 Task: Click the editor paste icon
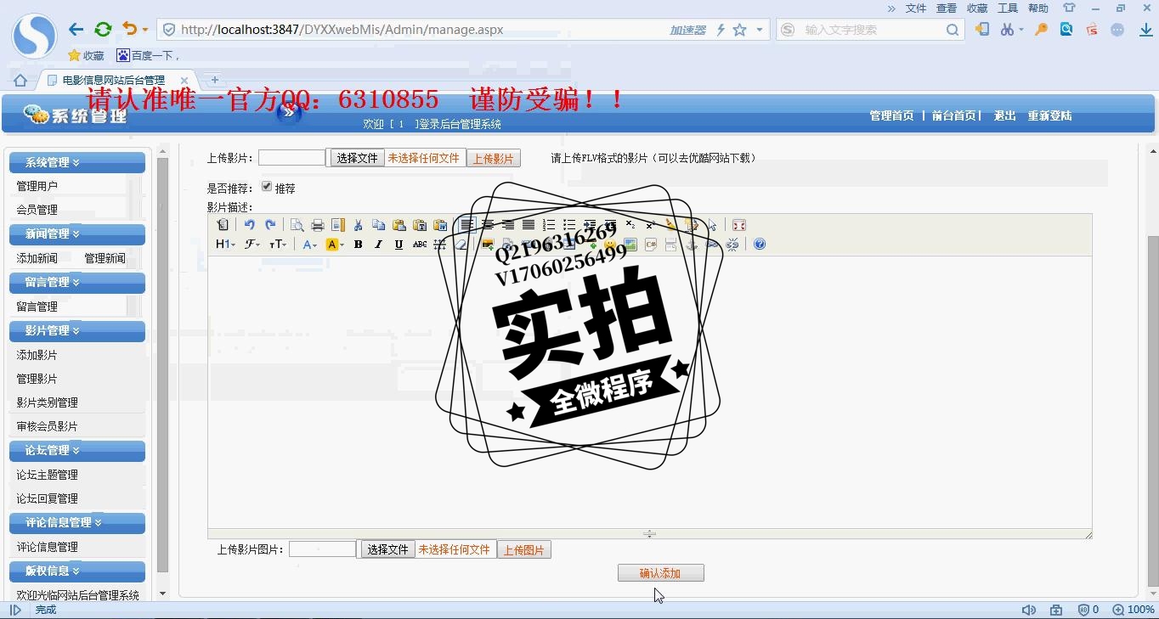coord(399,225)
